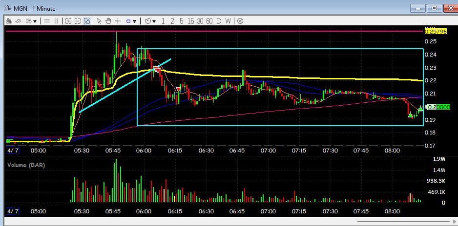
Task: Zoom in on the chart
Action: pos(68,21)
